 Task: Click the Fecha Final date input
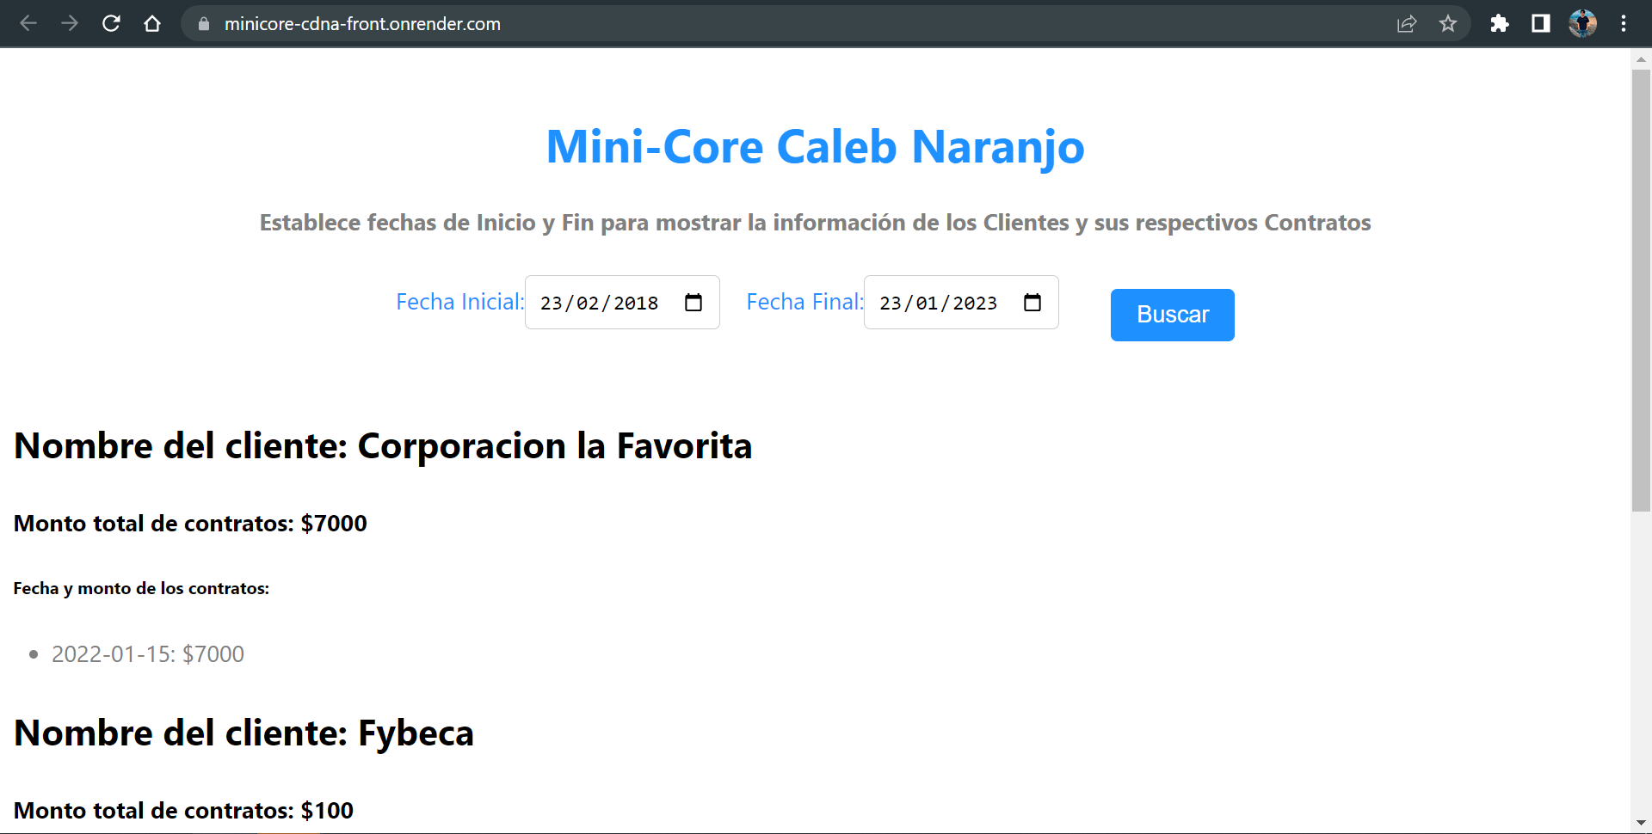pos(938,302)
